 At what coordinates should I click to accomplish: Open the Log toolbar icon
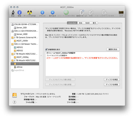pyautogui.click(x=121, y=13)
